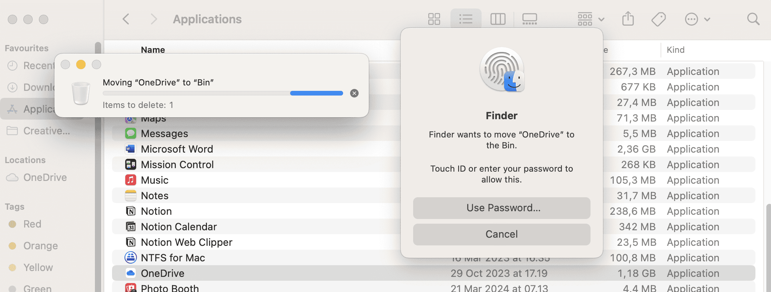Click the Search magnifier icon
771x292 pixels.
point(753,19)
